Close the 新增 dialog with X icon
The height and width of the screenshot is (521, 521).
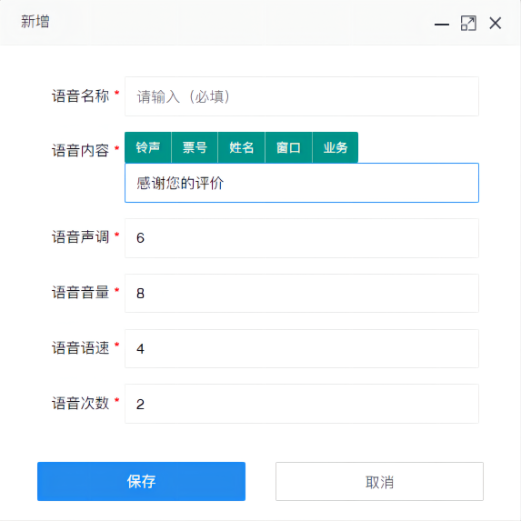495,24
